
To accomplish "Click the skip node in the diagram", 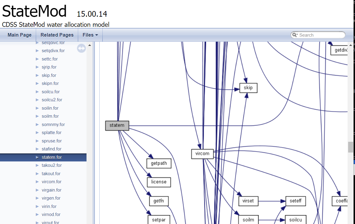I will 248,88.
